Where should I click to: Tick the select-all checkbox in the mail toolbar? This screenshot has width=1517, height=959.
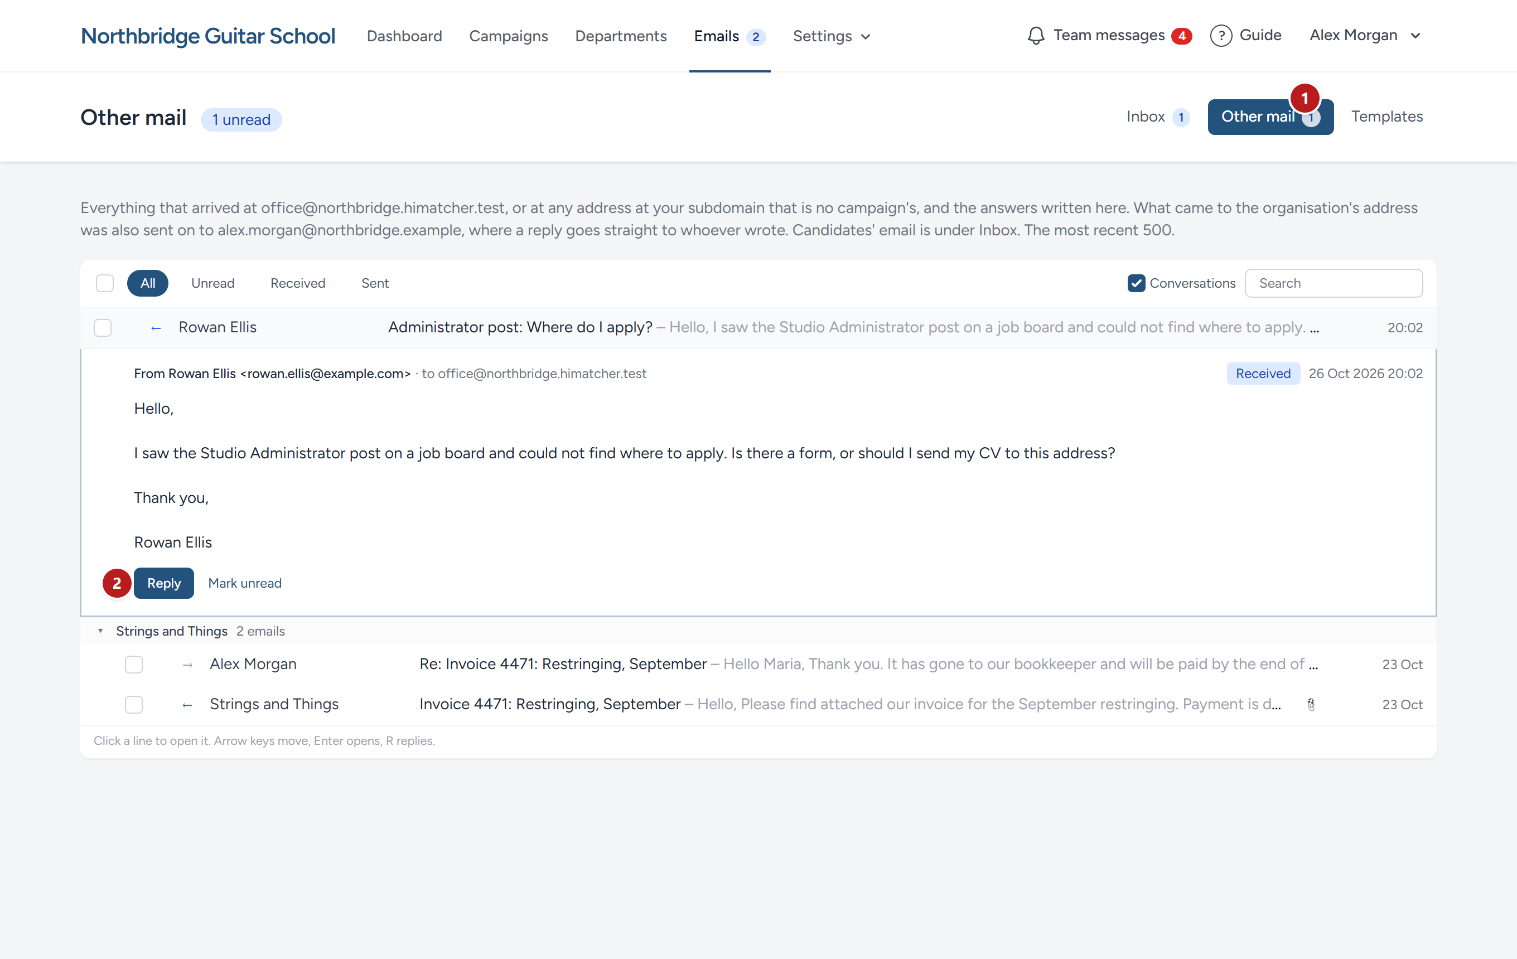105,283
